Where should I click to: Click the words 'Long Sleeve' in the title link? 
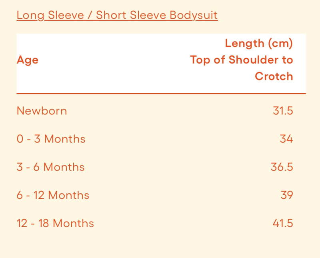tap(50, 16)
